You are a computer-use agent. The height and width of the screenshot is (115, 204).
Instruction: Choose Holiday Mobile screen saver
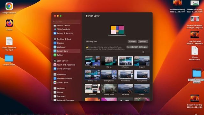coord(142,75)
